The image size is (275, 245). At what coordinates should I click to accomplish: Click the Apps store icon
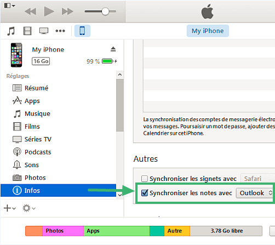17,100
